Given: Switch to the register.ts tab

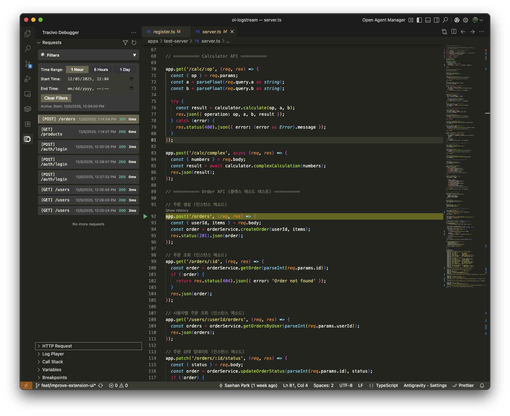Looking at the screenshot, I should (164, 32).
